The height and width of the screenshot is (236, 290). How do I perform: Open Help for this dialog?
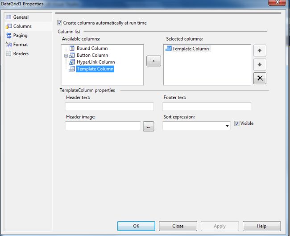pyautogui.click(x=261, y=226)
